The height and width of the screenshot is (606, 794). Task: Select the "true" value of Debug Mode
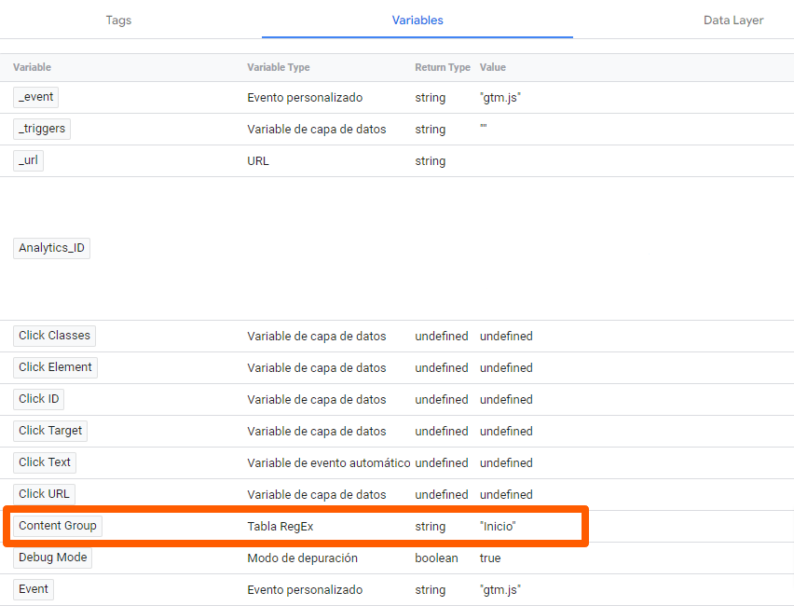click(490, 558)
